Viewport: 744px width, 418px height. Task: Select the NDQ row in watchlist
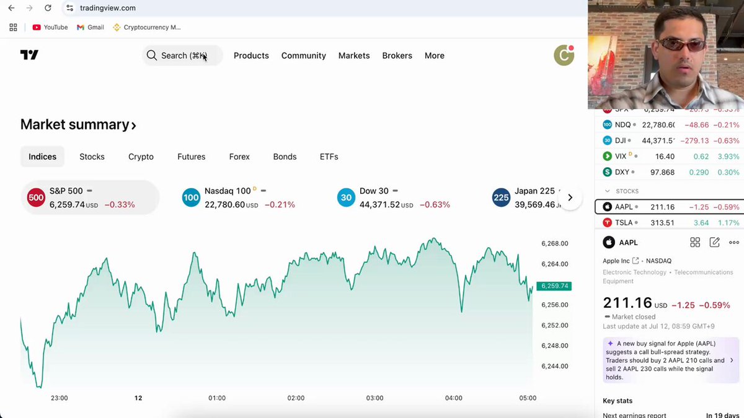coord(670,124)
